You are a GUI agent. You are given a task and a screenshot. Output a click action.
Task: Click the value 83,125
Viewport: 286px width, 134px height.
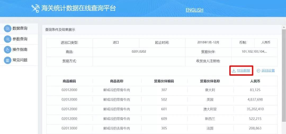[255, 90]
